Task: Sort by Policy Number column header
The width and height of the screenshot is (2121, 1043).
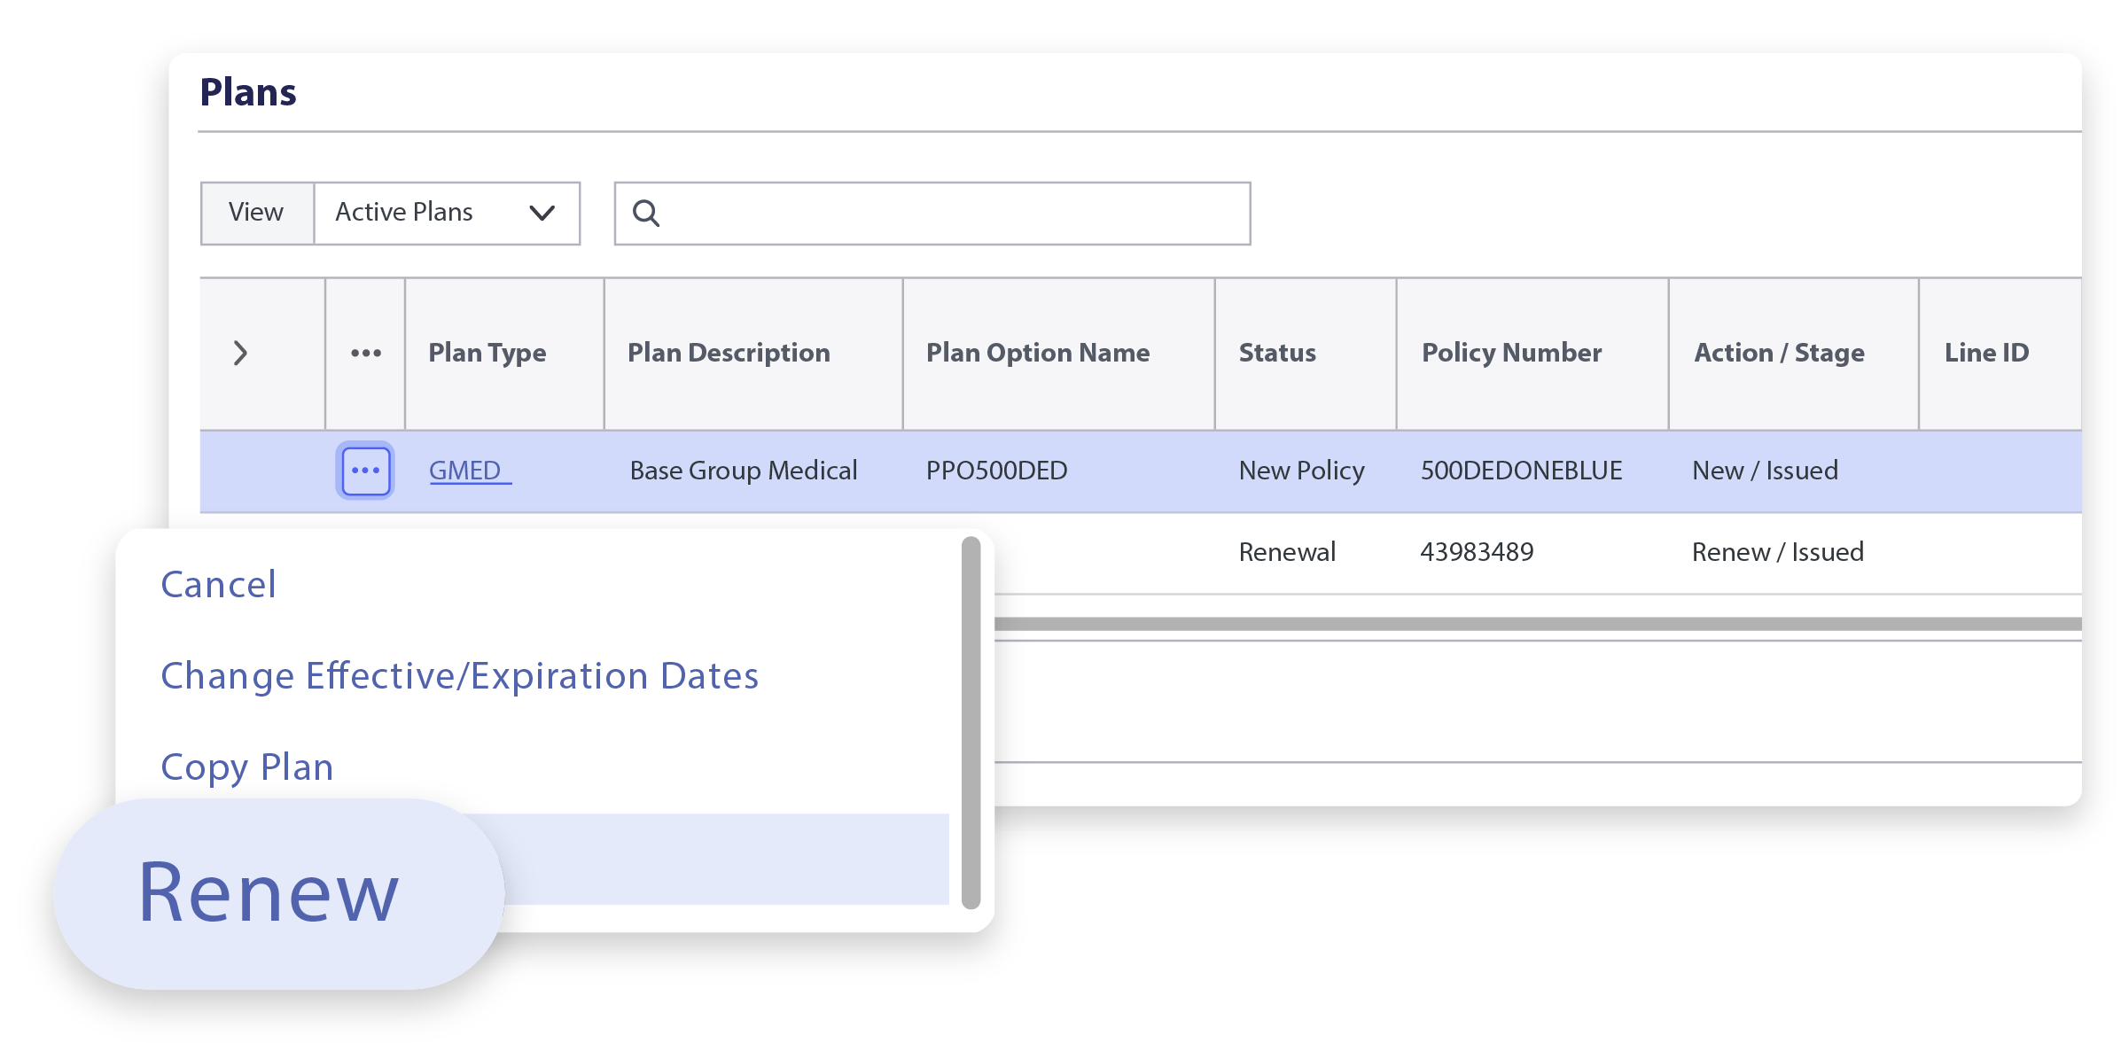Action: coord(1511,353)
